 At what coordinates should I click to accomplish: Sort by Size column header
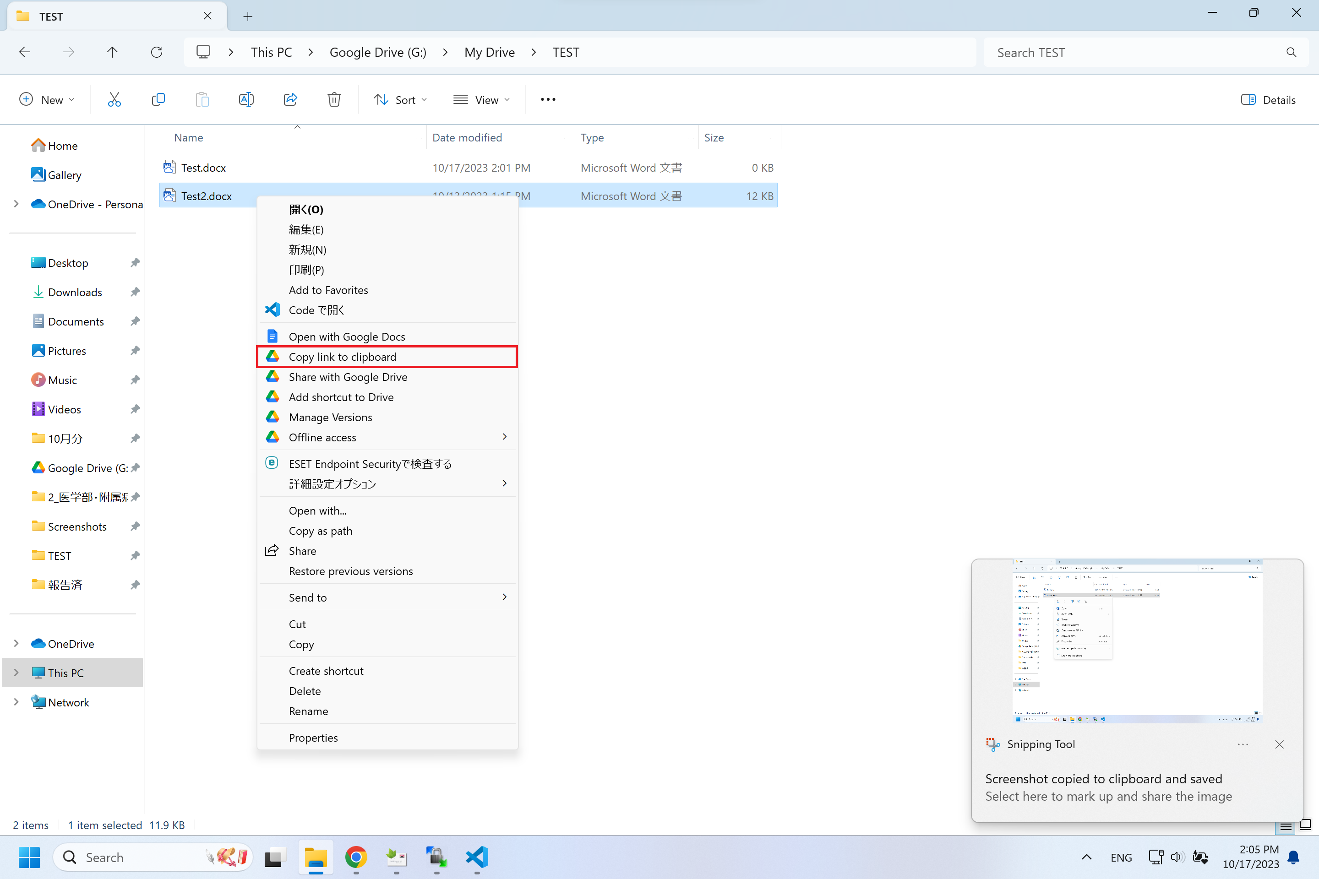[739, 137]
